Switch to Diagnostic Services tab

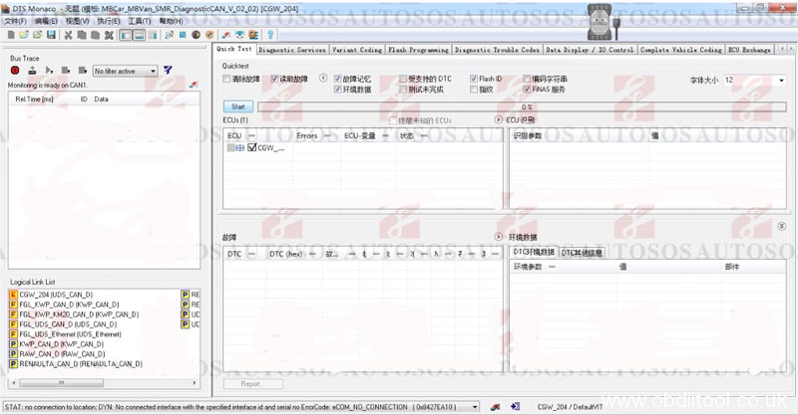[291, 50]
